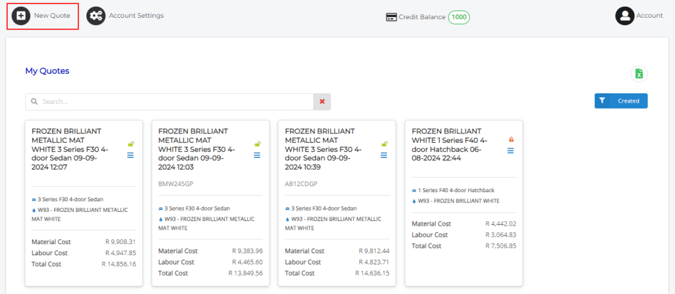Viewport: 675px width, 294px height.
Task: Toggle green lock on BMW245GP quote
Action: click(x=257, y=144)
